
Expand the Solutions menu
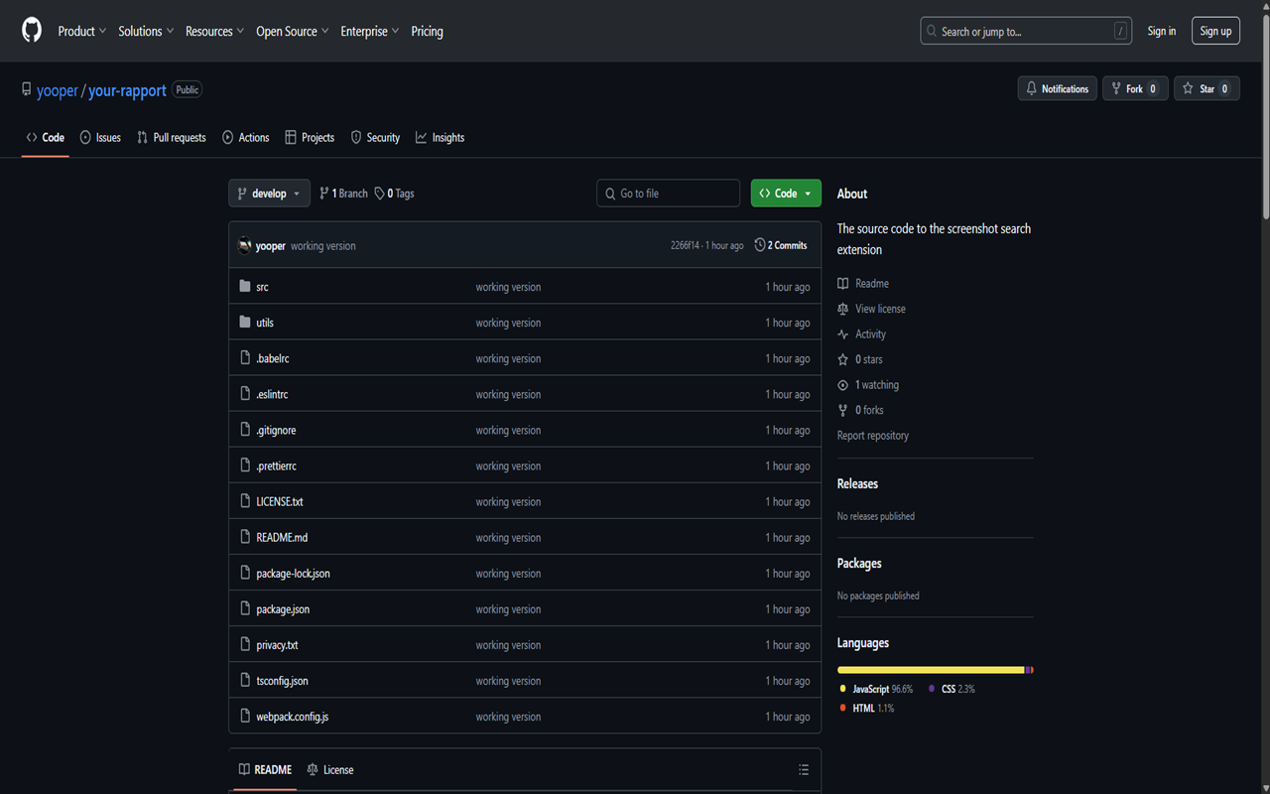coord(146,32)
